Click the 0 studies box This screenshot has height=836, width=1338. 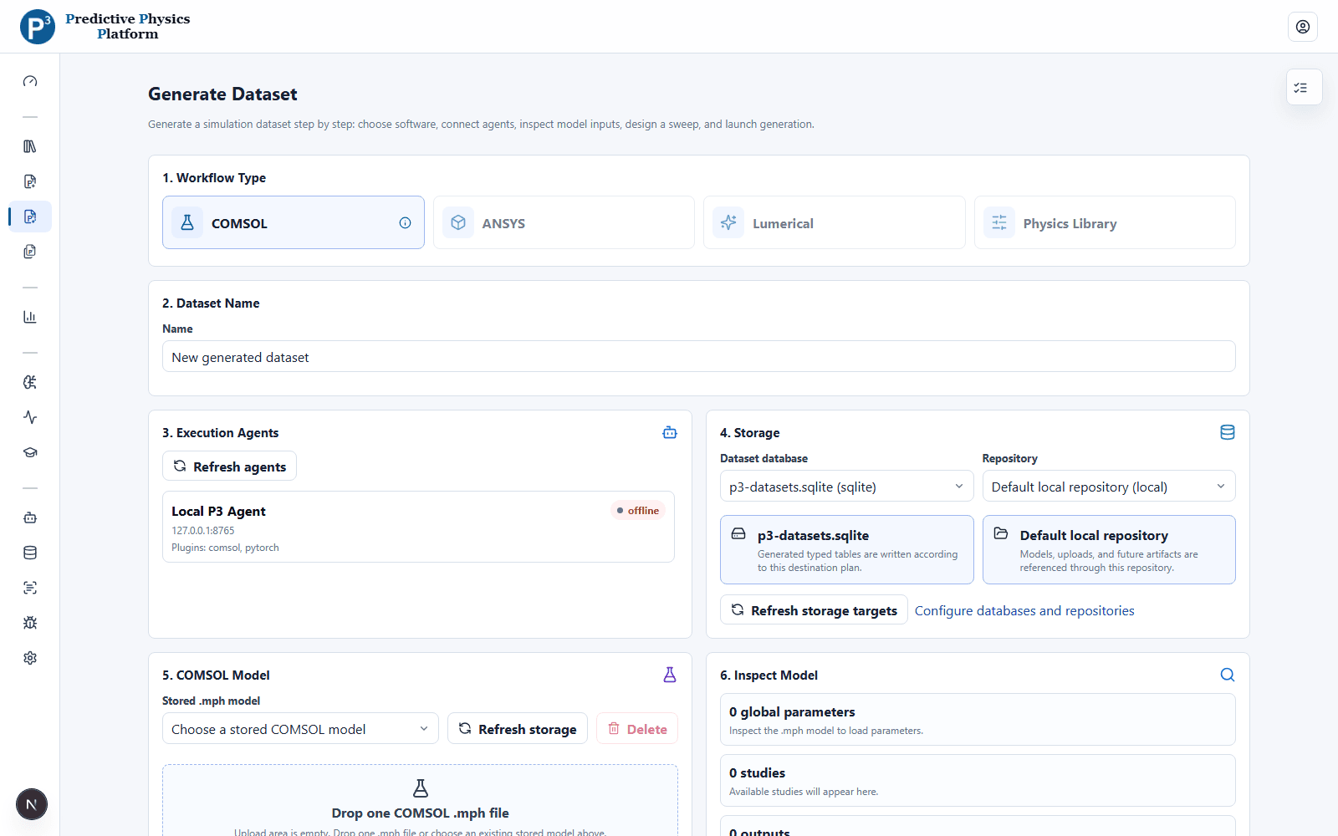(978, 781)
